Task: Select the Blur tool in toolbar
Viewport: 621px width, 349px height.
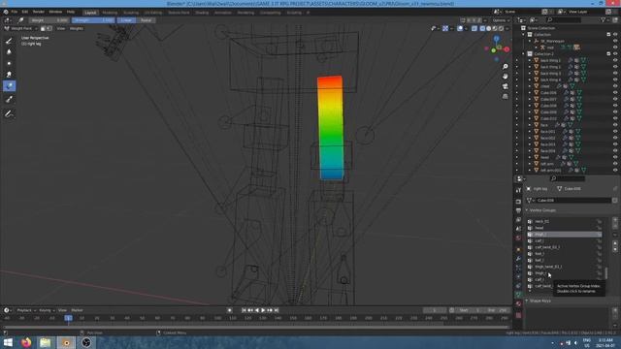Action: (9, 51)
